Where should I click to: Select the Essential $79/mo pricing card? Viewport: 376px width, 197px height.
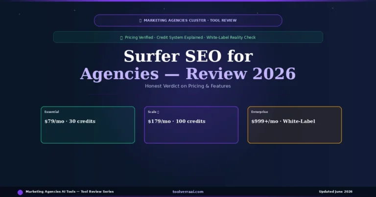[x=88, y=125]
